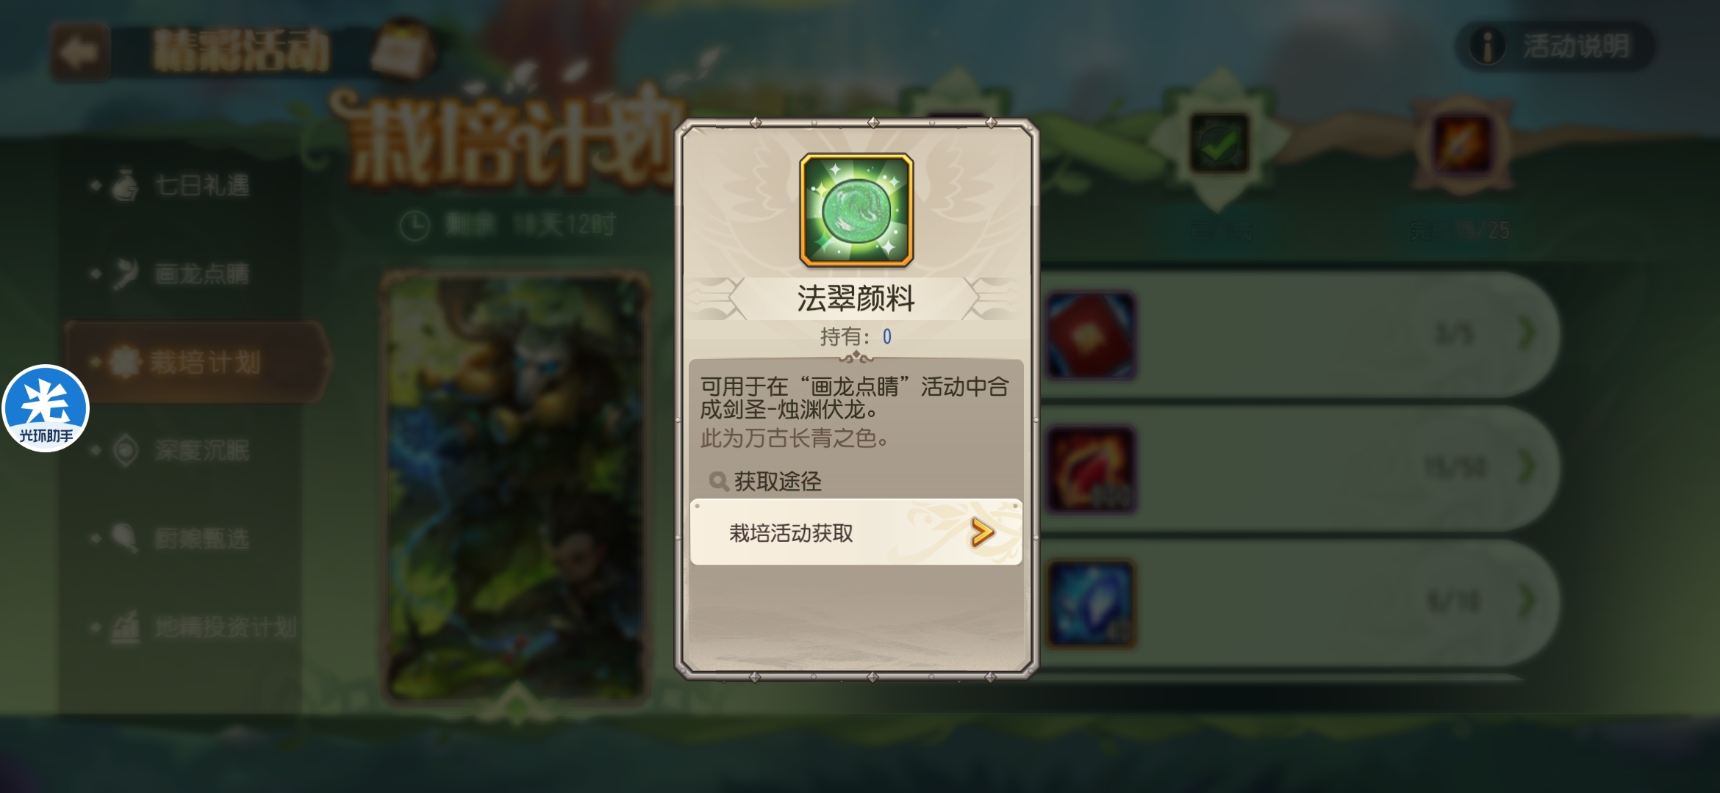Click the yellow arrow on 栽培活动获取
Screen dimensions: 1720x793
[x=983, y=532]
